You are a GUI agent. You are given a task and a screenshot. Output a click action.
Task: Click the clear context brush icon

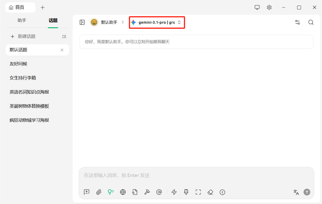[x=186, y=192]
